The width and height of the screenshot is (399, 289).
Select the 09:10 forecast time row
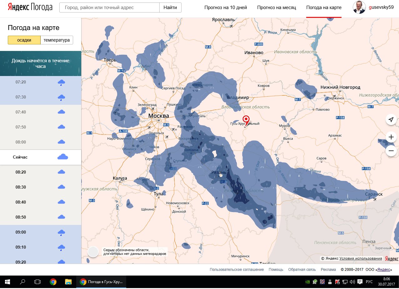point(41,247)
